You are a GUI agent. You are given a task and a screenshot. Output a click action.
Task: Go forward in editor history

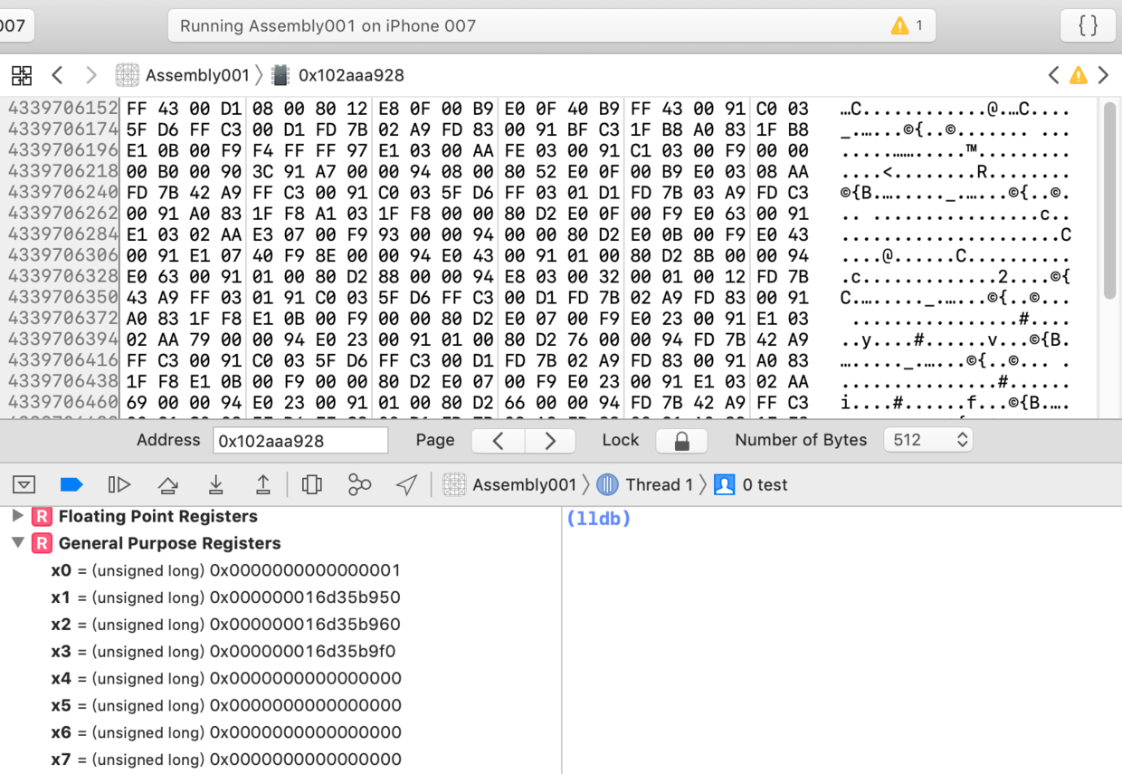90,75
